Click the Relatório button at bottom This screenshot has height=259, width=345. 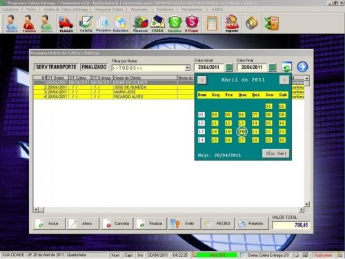point(252,224)
